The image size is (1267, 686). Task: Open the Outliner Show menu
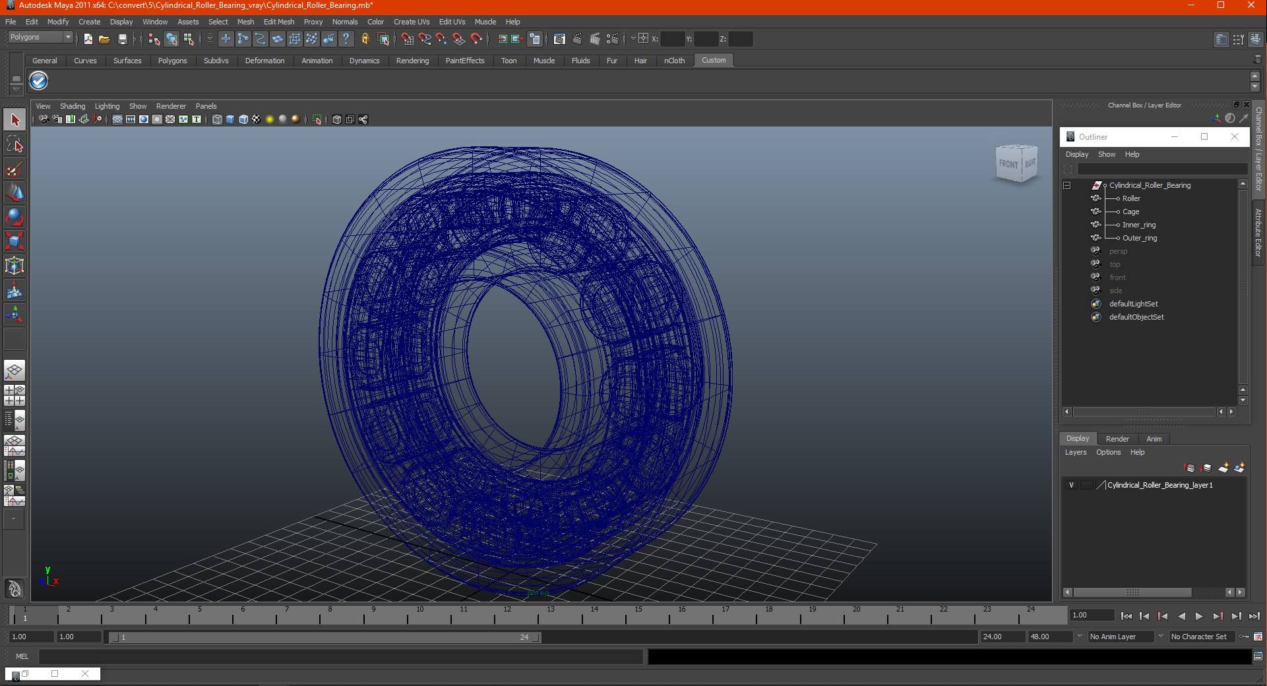click(x=1107, y=154)
